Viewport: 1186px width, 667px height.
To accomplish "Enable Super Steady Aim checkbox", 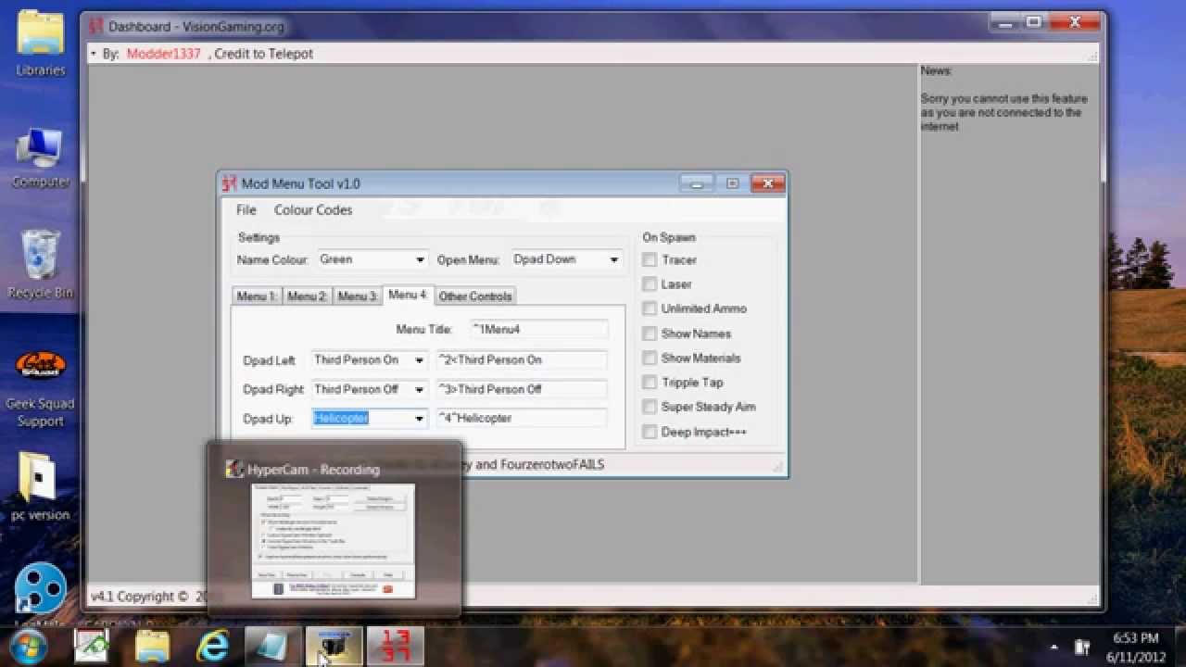I will (x=650, y=407).
